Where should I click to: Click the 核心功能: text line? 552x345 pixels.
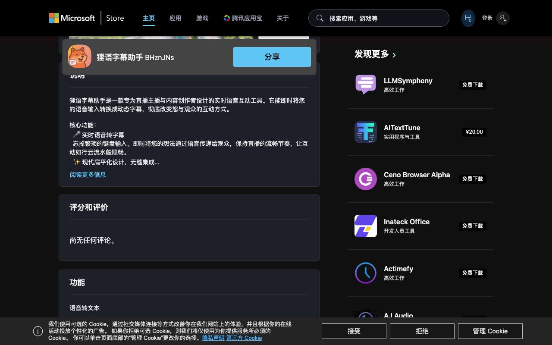coord(83,125)
